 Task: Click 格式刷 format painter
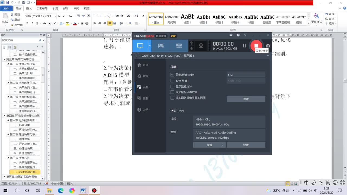point(17,25)
